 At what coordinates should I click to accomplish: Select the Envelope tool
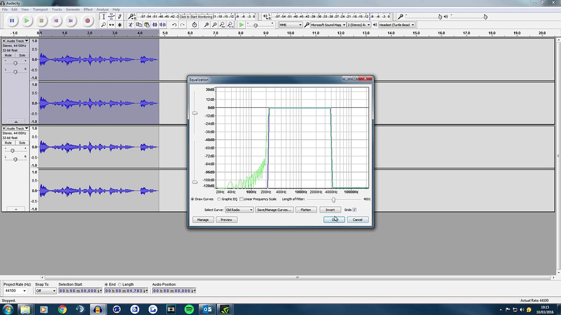111,17
